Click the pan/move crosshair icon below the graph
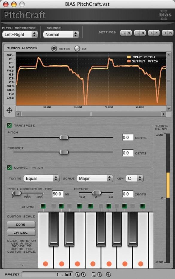The width and height of the screenshot is (175, 279). coord(9,110)
